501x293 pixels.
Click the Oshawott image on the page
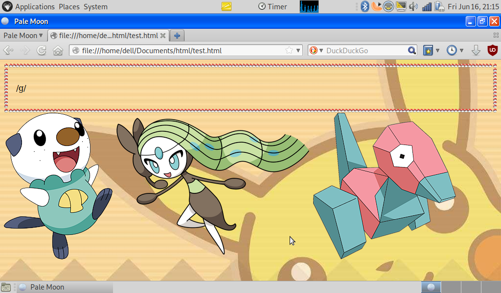58,186
